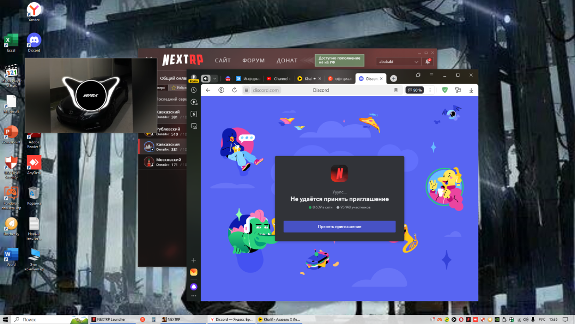Click the Принять приглашение button
Viewport: 575px width, 324px height.
tap(339, 226)
